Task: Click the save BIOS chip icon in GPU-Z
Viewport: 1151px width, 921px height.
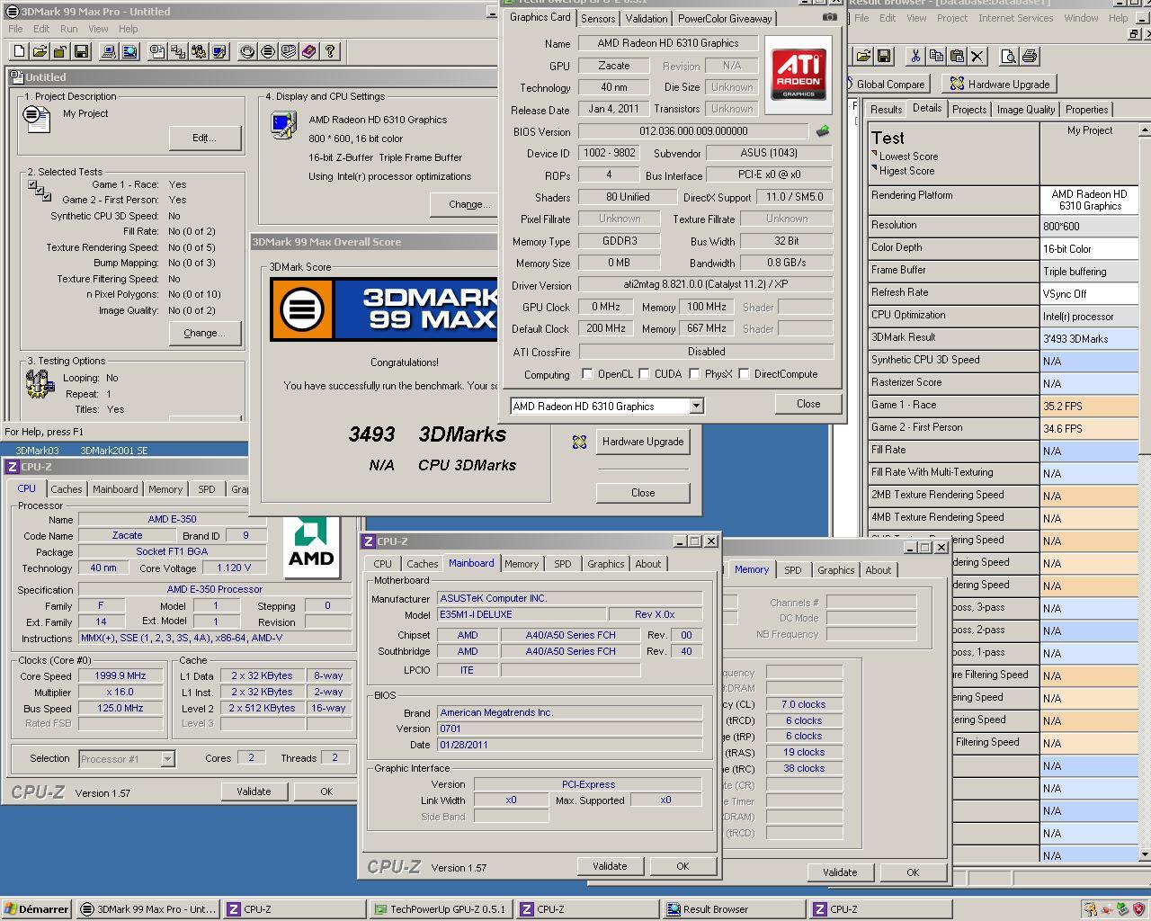Action: (823, 131)
